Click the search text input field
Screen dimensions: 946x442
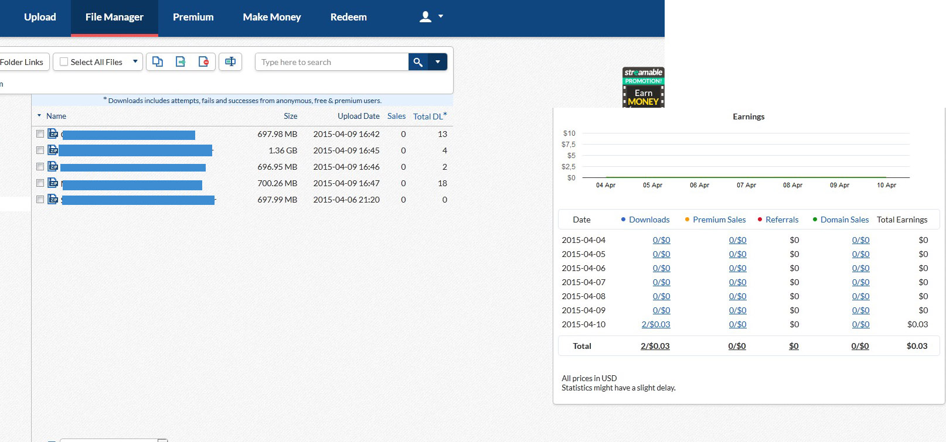pos(331,62)
